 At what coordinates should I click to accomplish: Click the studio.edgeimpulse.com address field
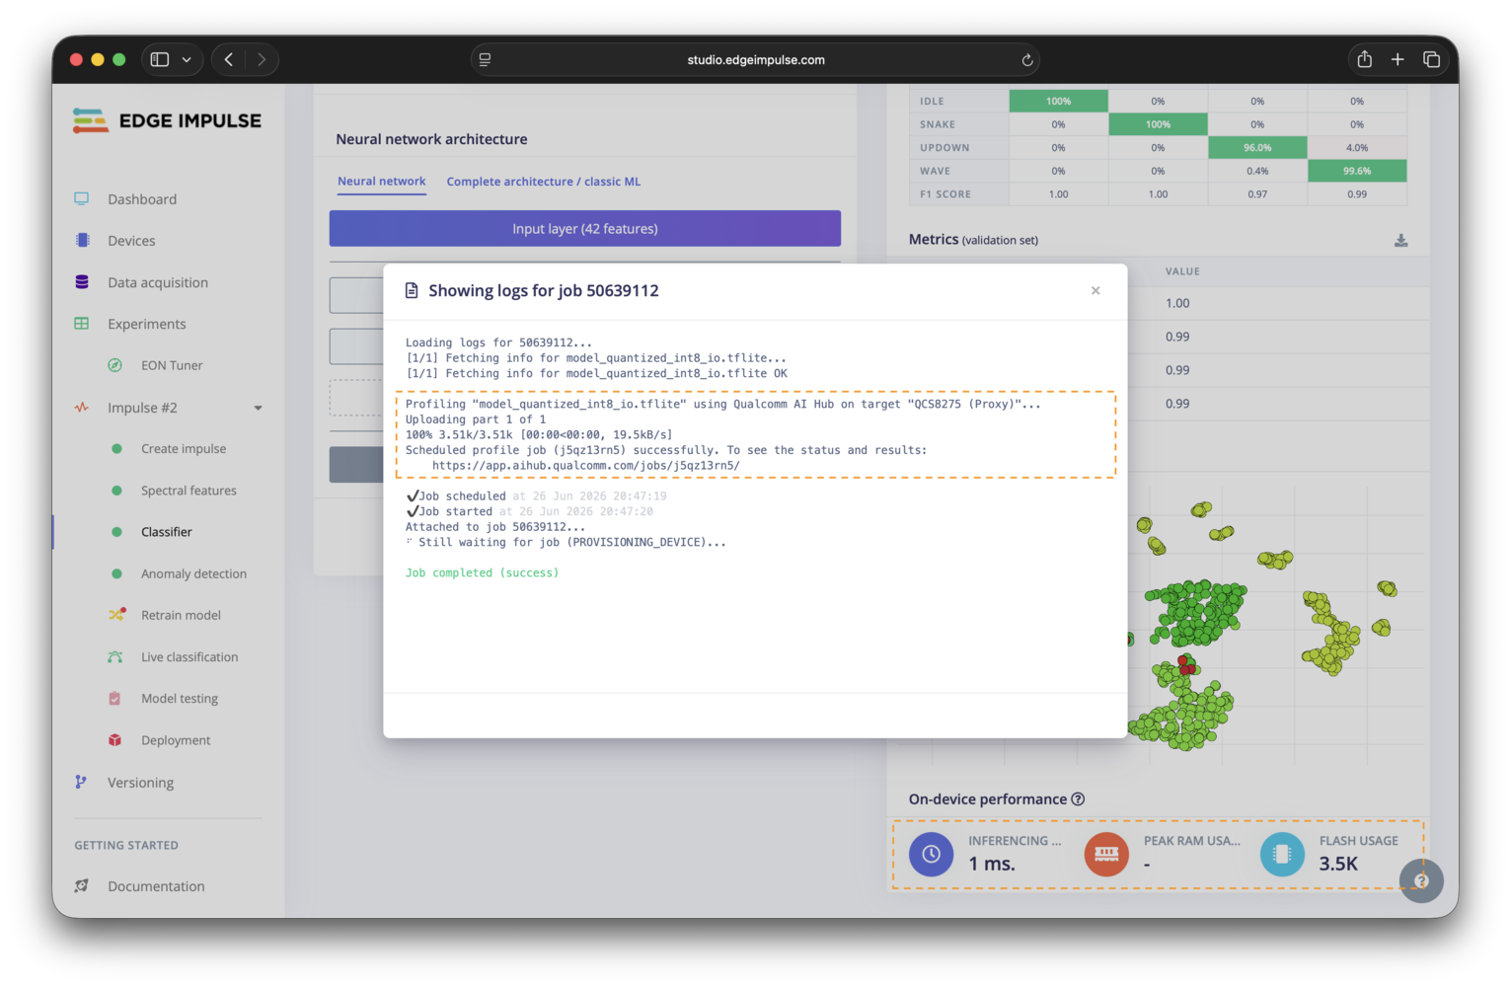coord(756,59)
